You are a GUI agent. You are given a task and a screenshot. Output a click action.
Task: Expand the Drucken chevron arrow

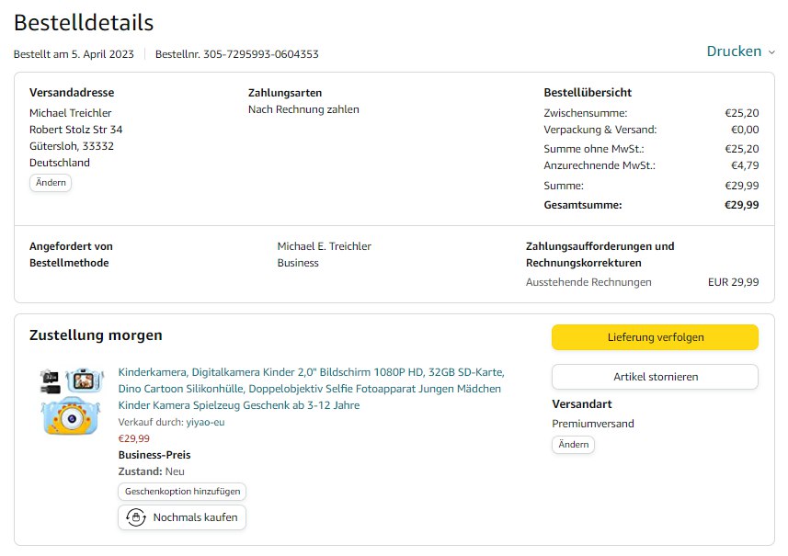771,52
